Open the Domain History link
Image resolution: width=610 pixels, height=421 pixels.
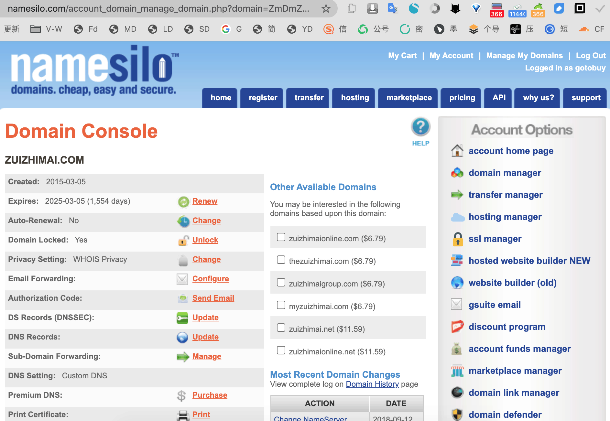coord(372,384)
